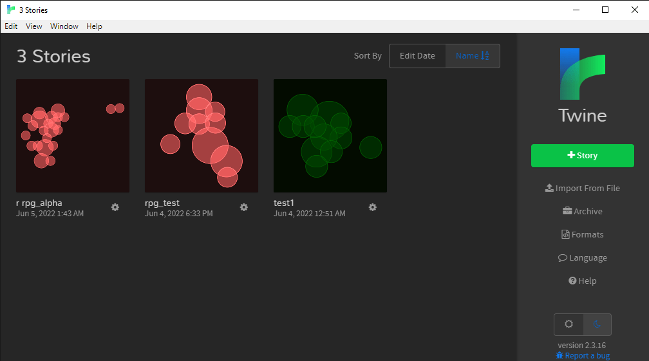This screenshot has width=649, height=361.
Task: Open the Window menu
Action: [x=64, y=26]
